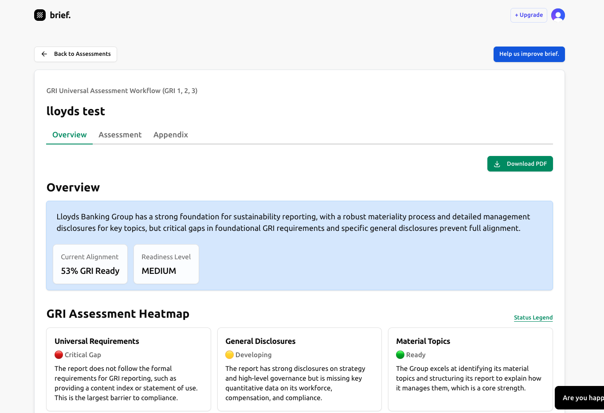
Task: Click the green Ready status dot
Action: [400, 355]
